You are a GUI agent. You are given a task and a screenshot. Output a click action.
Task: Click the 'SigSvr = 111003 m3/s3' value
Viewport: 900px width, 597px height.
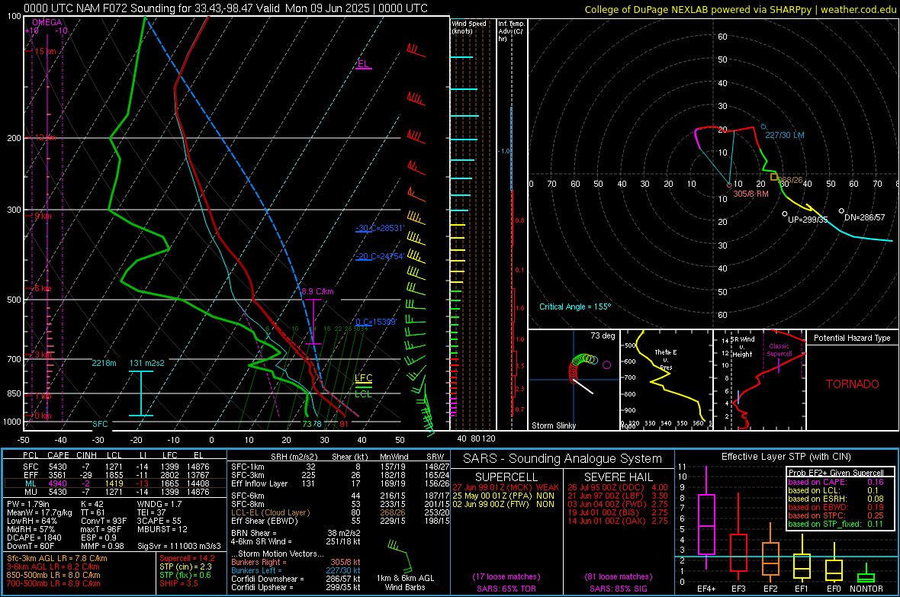(x=179, y=546)
